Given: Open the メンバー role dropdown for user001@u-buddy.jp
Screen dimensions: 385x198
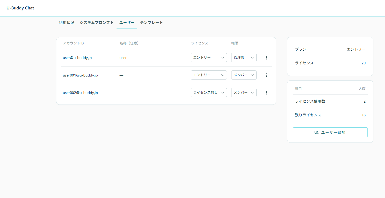Looking at the screenshot, I should (244, 75).
